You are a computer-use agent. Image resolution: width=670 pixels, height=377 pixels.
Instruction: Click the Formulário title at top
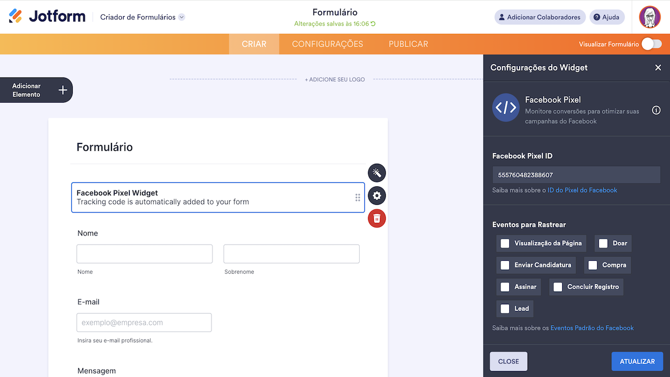click(x=335, y=12)
